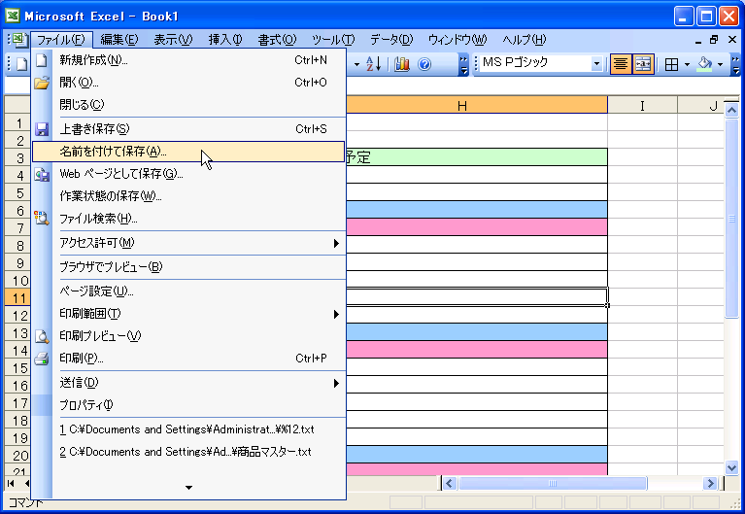The width and height of the screenshot is (745, 514).
Task: Open the 編集(E) menu
Action: point(119,40)
